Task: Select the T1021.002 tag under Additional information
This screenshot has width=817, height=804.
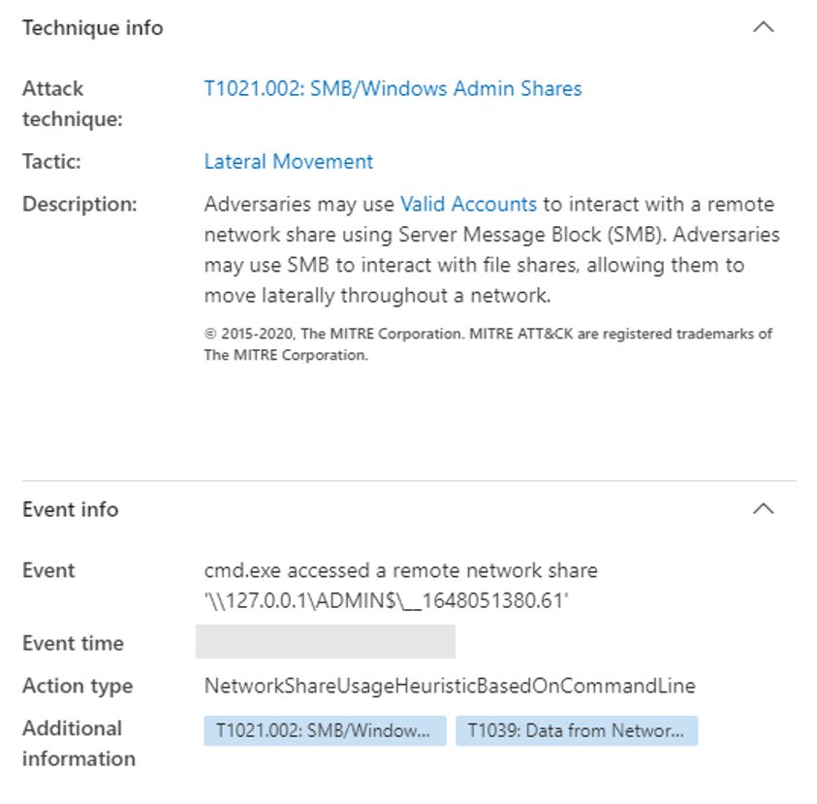Action: 323,731
